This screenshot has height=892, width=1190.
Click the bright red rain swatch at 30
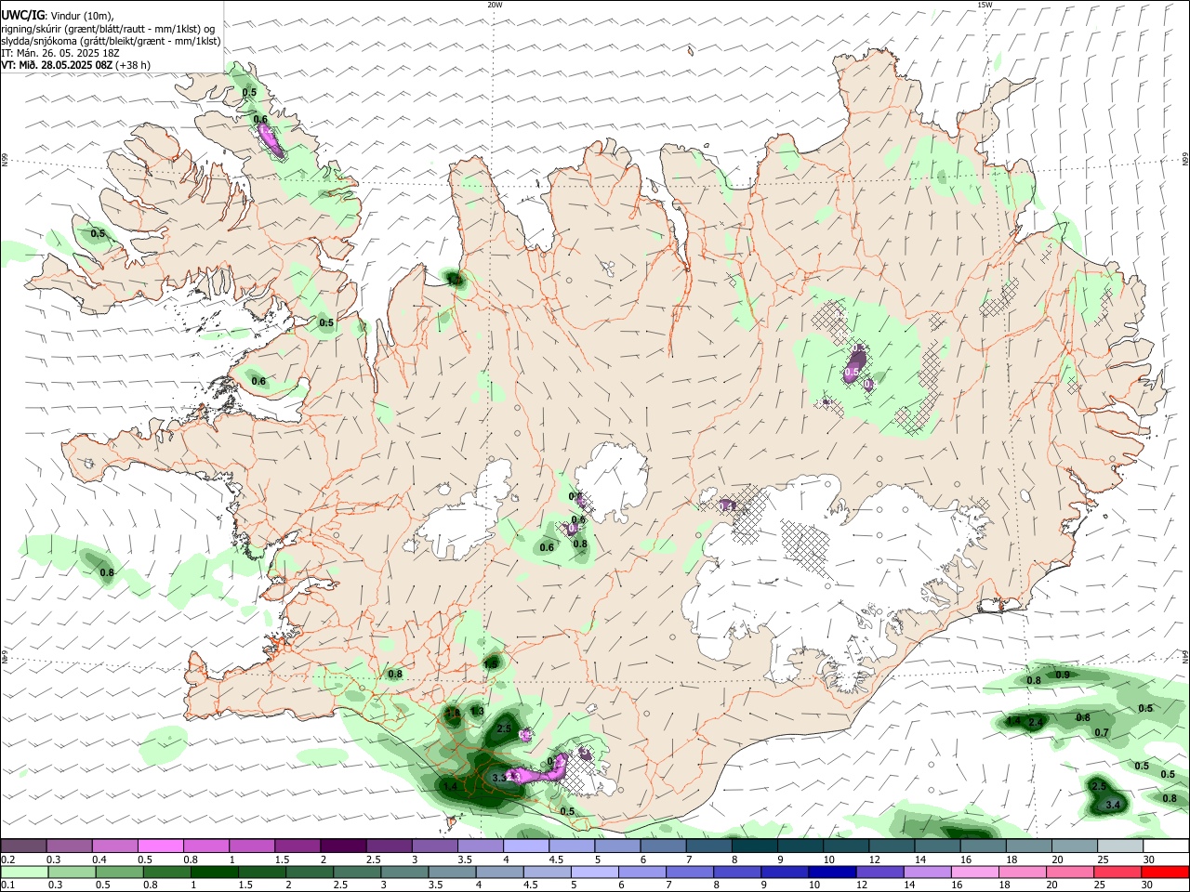tap(1165, 872)
